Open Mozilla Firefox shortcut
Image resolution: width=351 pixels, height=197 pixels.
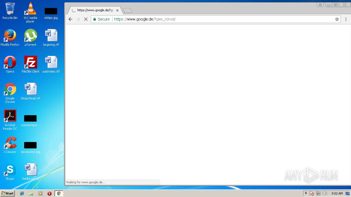click(10, 38)
